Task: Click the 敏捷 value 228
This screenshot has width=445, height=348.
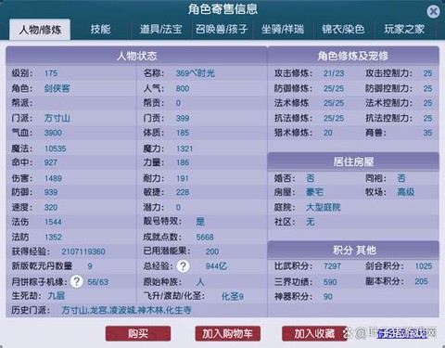Action: pos(183,192)
